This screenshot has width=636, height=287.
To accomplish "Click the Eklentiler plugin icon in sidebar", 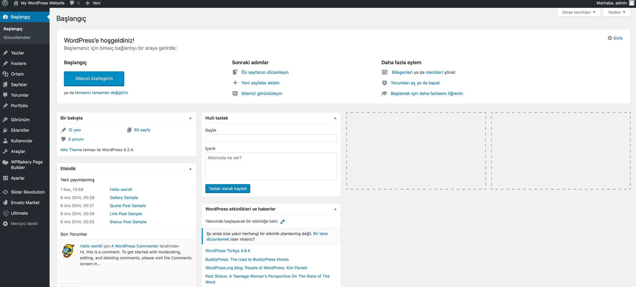I will (x=5, y=130).
